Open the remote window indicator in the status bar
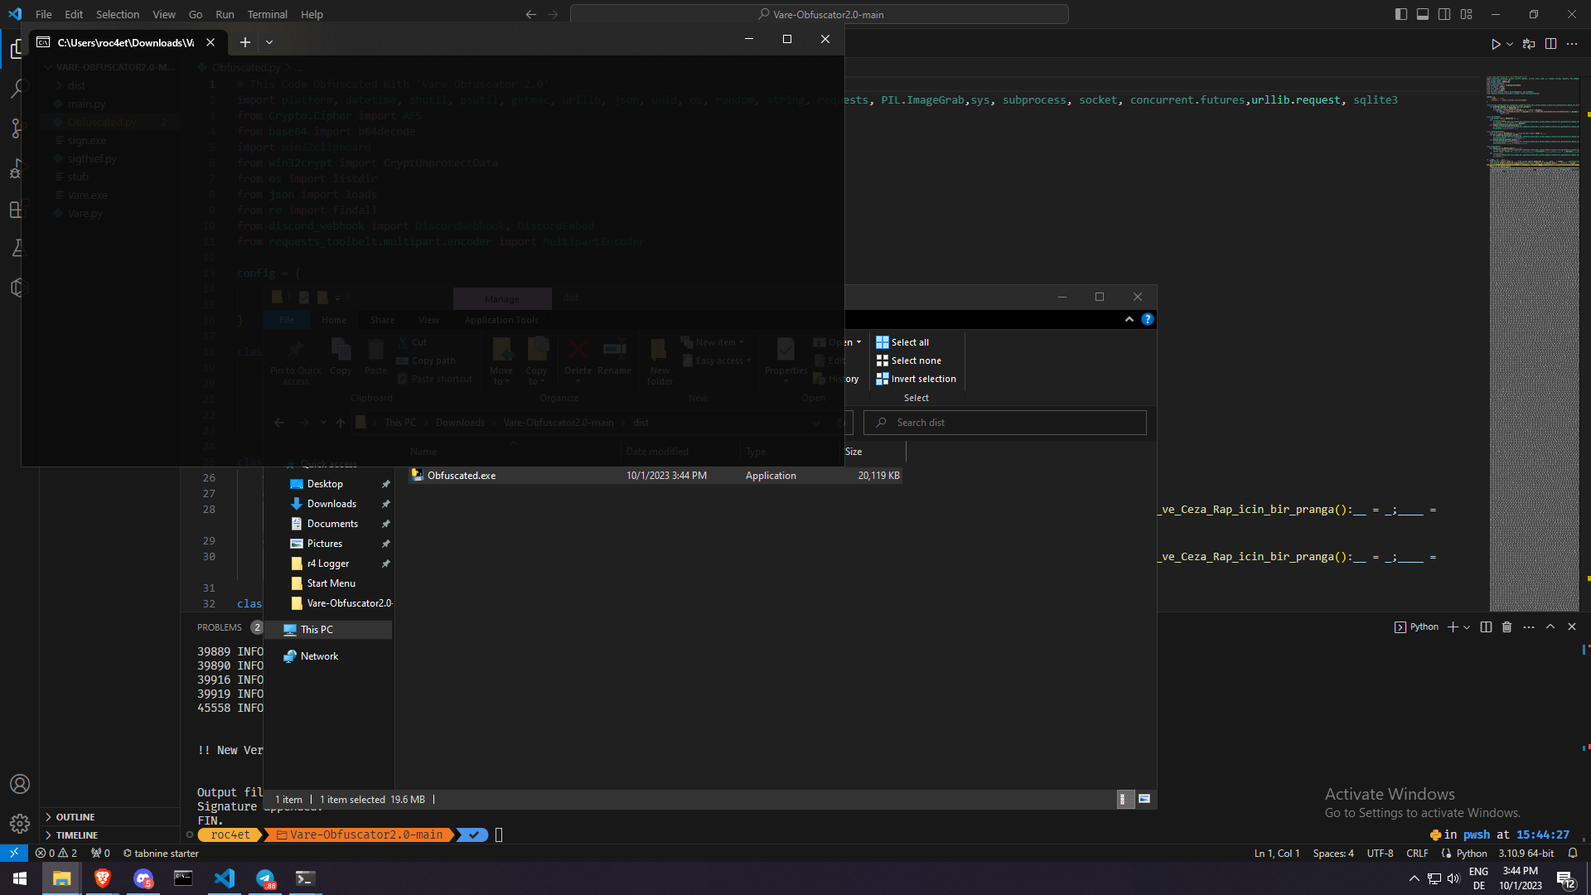This screenshot has width=1591, height=895. click(x=14, y=853)
